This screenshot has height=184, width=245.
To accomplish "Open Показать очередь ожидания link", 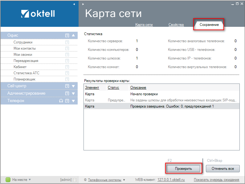I will pos(216,180).
